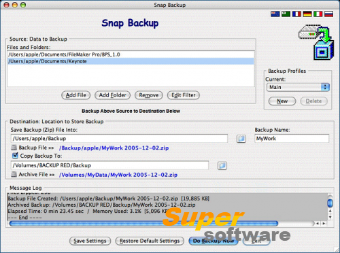Click the 'Backup File Created' log line
The image size is (340, 253).
pyautogui.click(x=109, y=199)
